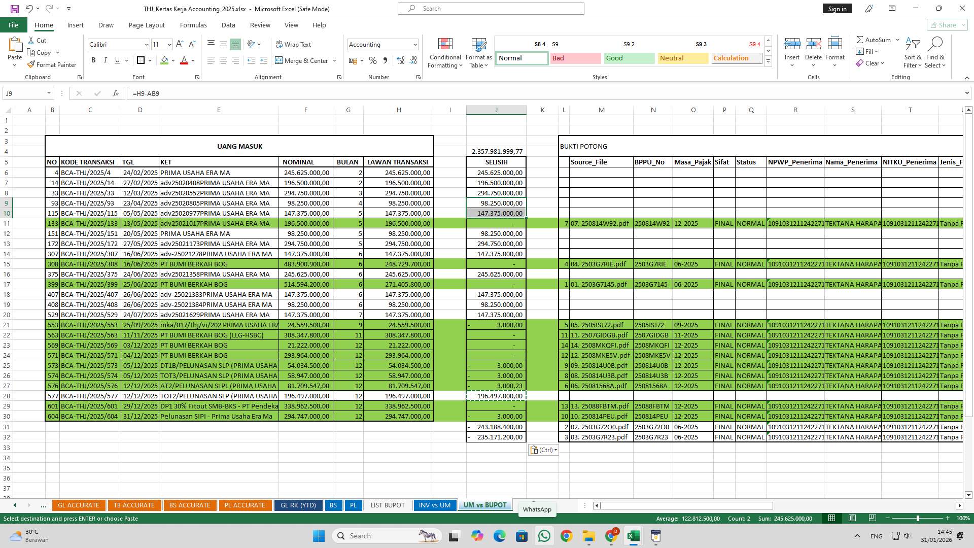Open the paste options Ctrl popup
The width and height of the screenshot is (974, 548).
[x=543, y=450]
